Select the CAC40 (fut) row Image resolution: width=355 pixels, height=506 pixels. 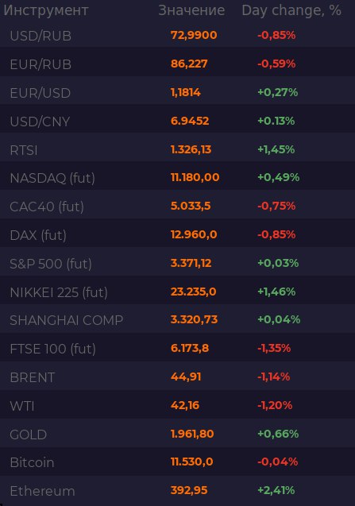pos(178,207)
